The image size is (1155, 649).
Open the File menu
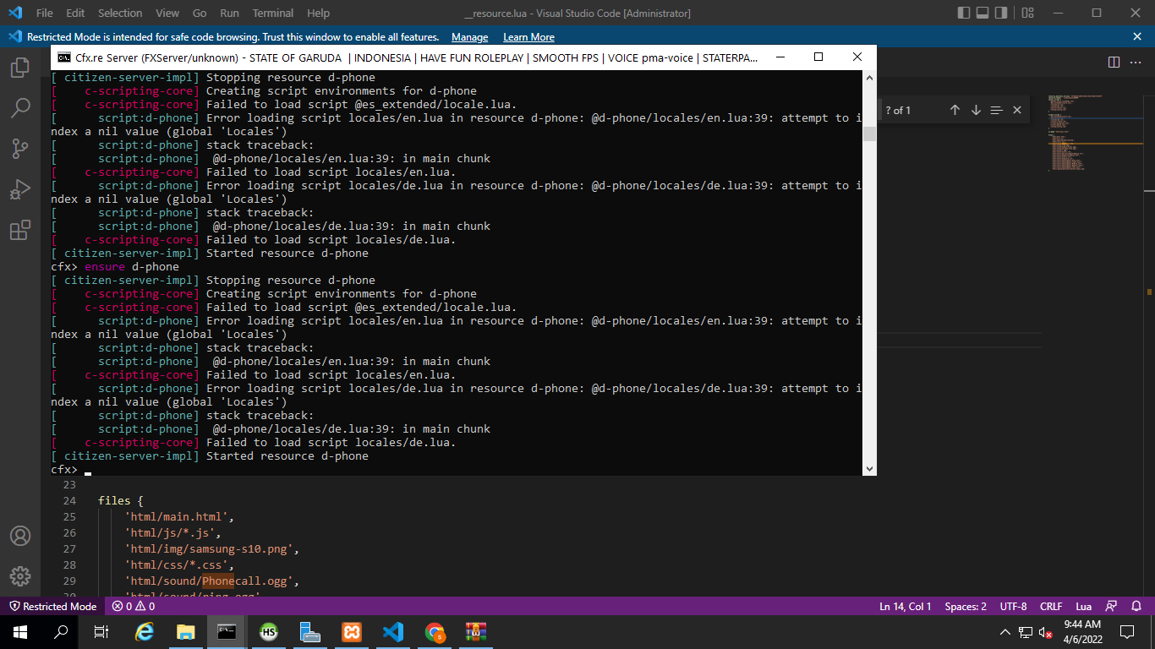(x=45, y=13)
